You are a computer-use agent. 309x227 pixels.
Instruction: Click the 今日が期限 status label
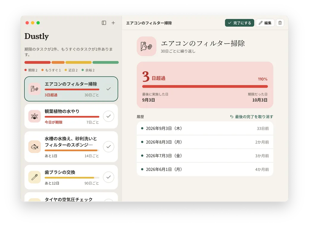[53, 122]
